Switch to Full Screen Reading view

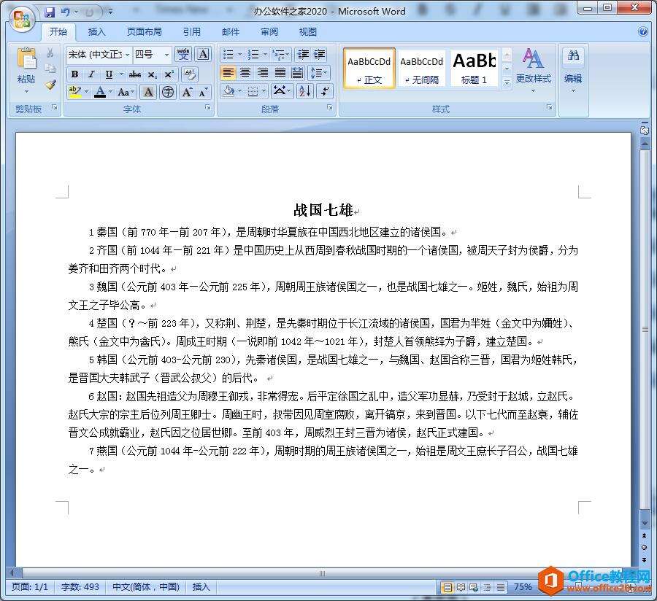pyautogui.click(x=461, y=586)
